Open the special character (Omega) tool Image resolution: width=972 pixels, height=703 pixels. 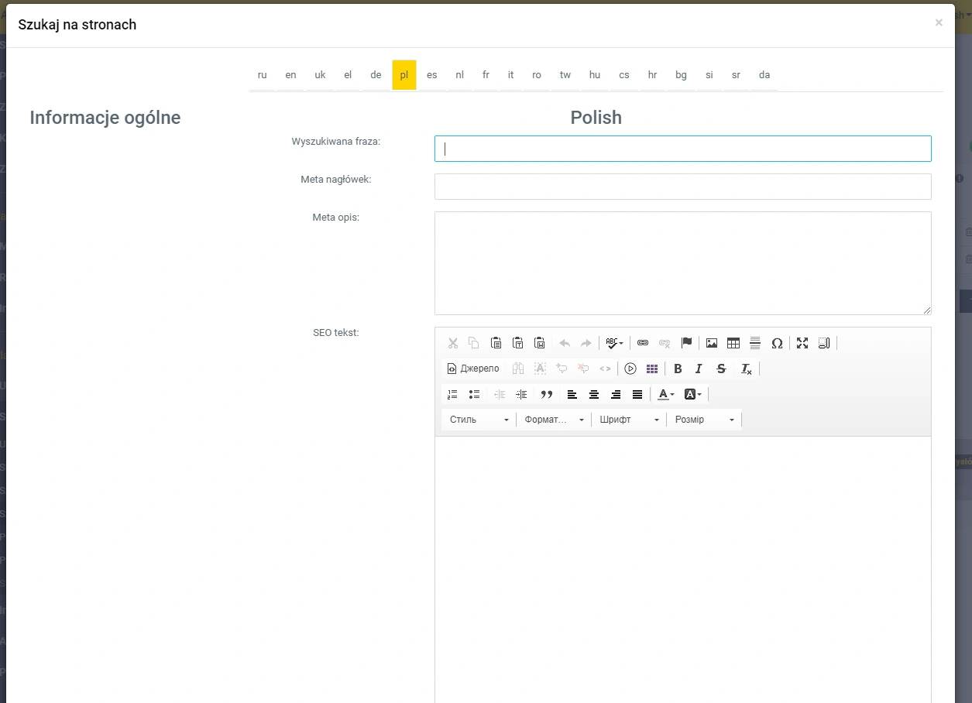(x=777, y=343)
